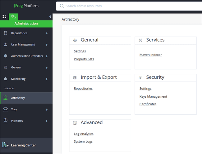Open Repositories in the sidebar menu
The image size is (202, 154).
pos(26,33)
